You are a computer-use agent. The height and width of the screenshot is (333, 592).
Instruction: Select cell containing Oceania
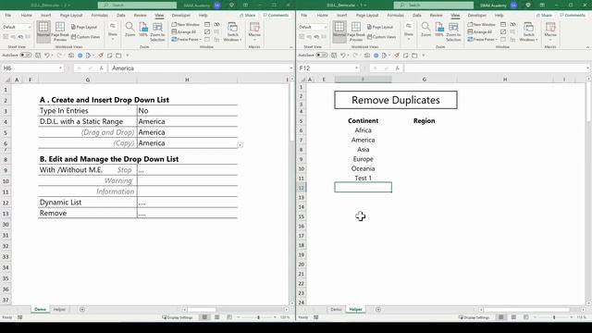[x=364, y=168]
